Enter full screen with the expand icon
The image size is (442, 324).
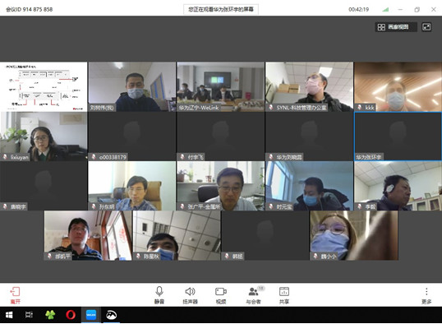point(426,27)
